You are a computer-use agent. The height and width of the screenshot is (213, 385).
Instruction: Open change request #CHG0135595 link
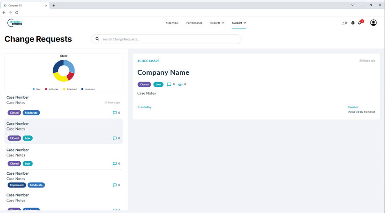coord(148,61)
